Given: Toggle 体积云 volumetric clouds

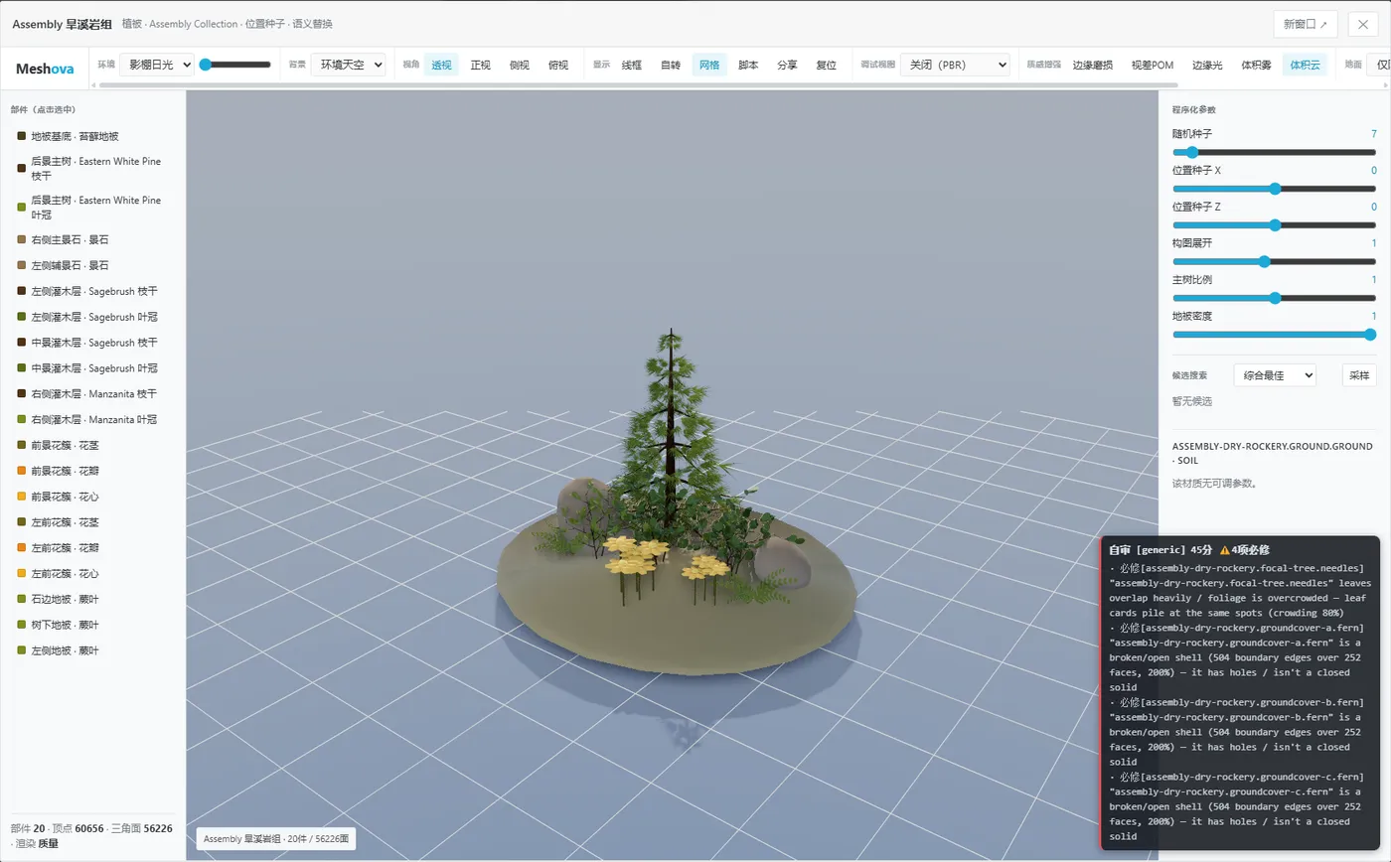Looking at the screenshot, I should point(1305,65).
